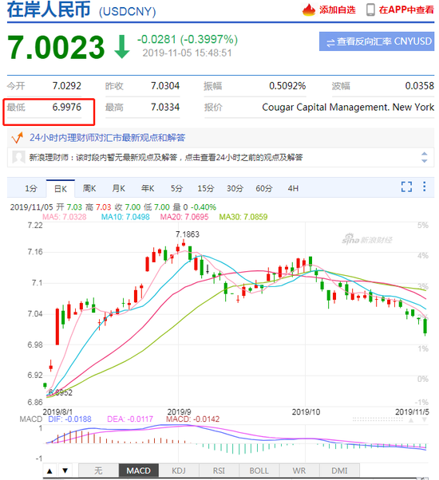This screenshot has width=439, height=480.
Task: Click the 新浪理财师 avatar thumbnail
Action: [18, 157]
